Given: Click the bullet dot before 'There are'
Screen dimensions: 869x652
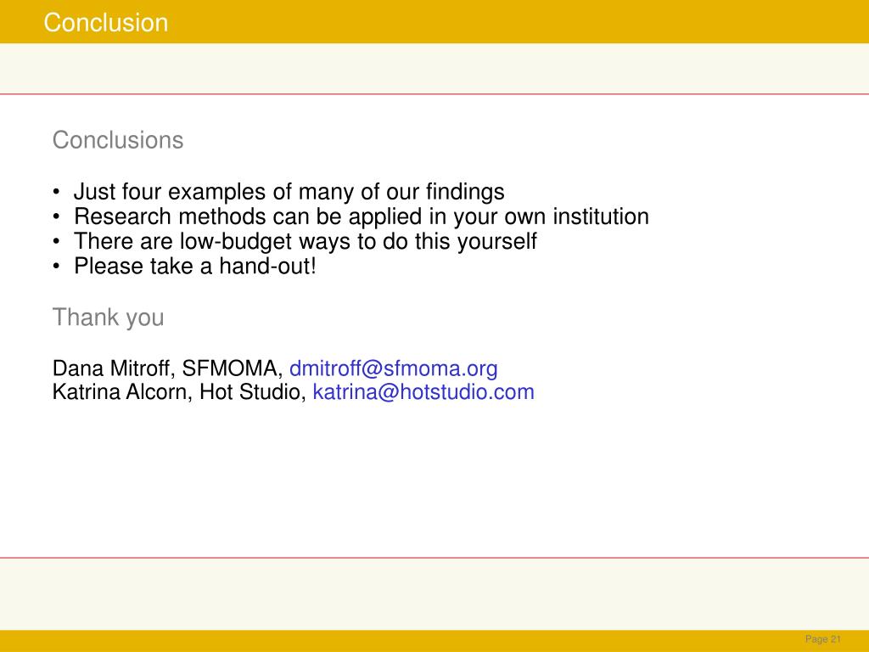Looking at the screenshot, I should (x=56, y=242).
